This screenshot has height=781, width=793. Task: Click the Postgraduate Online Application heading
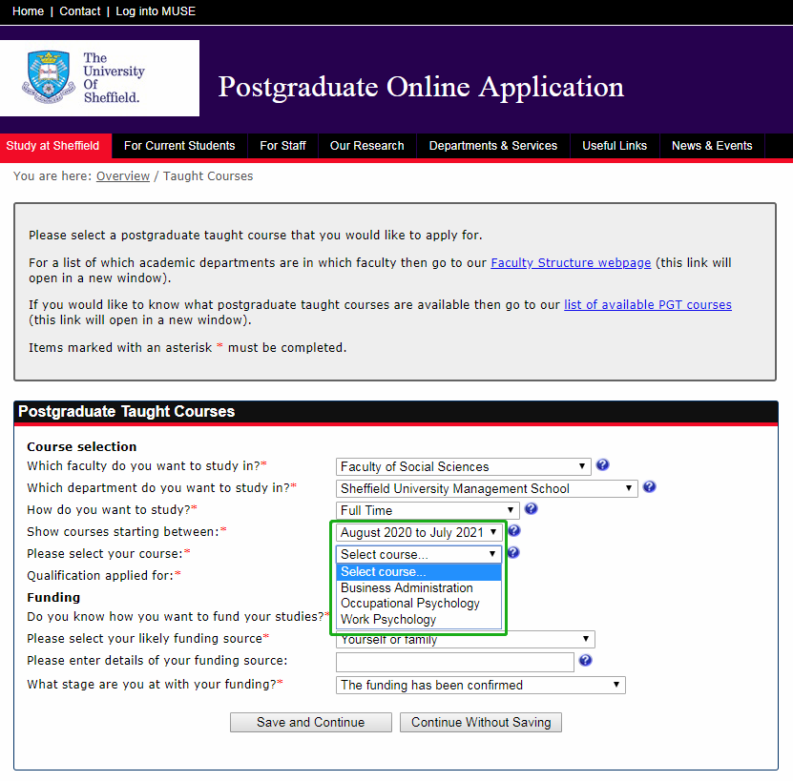[421, 87]
